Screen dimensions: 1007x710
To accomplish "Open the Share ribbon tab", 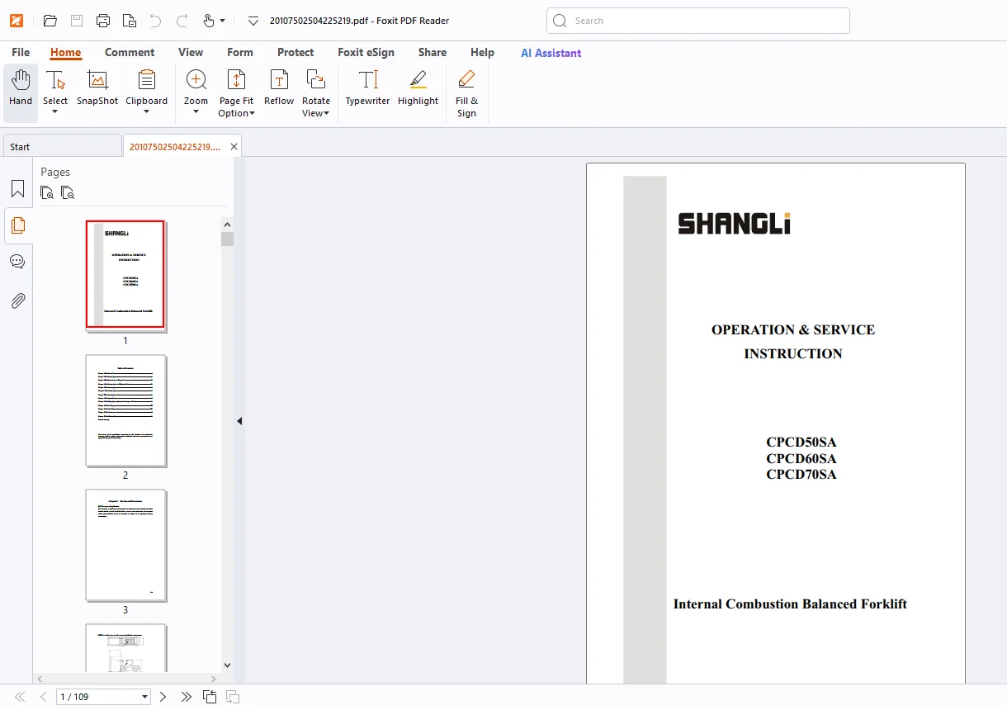I will 433,52.
